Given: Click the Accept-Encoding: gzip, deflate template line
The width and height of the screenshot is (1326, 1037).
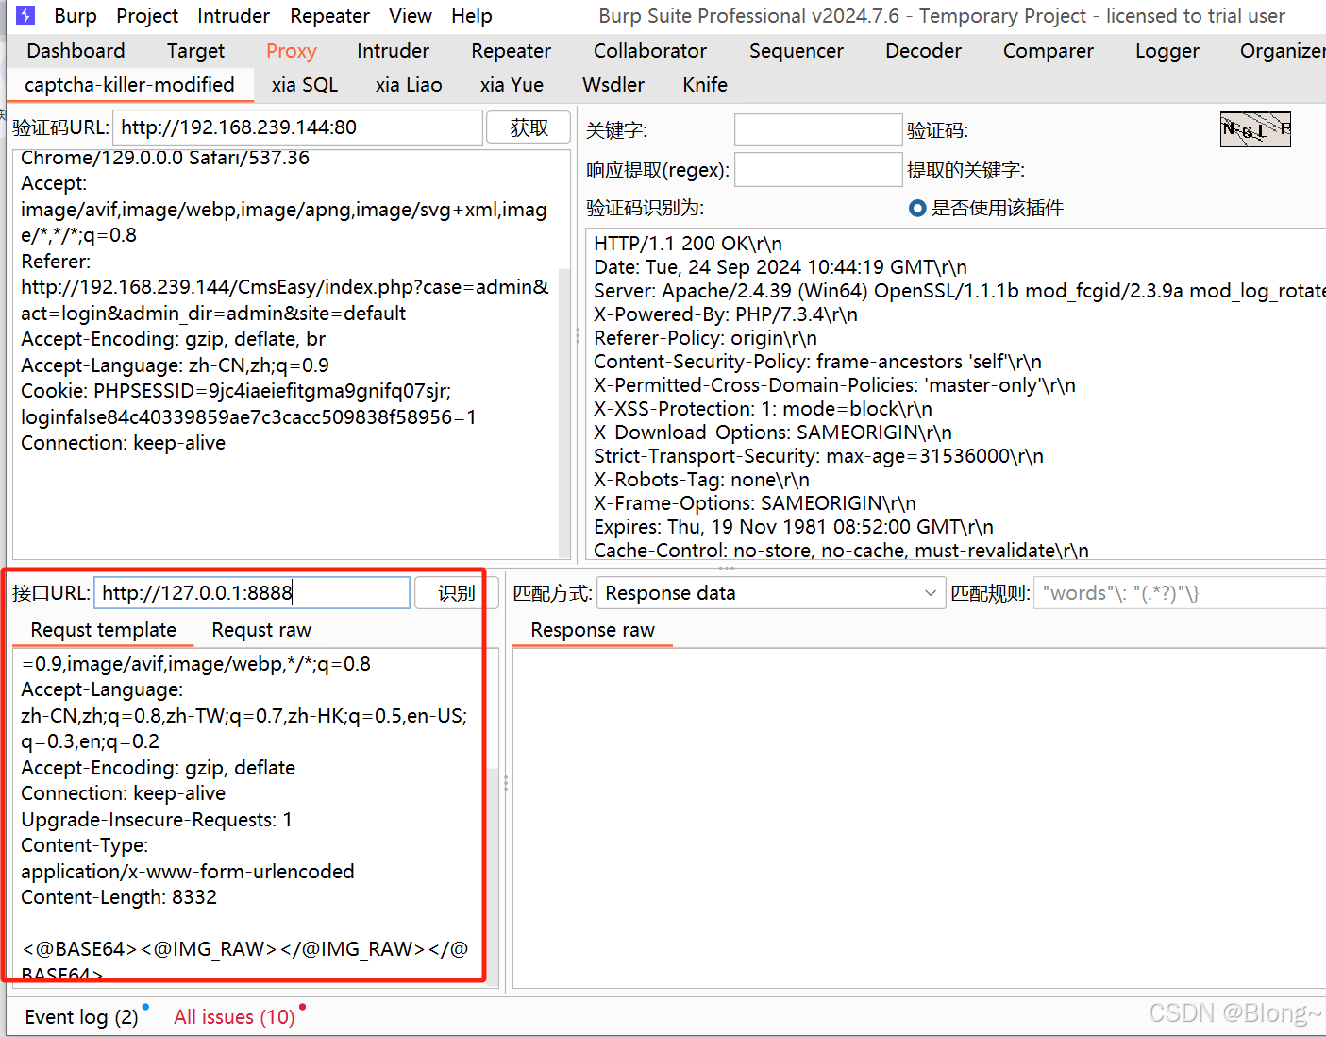Looking at the screenshot, I should point(159,768).
